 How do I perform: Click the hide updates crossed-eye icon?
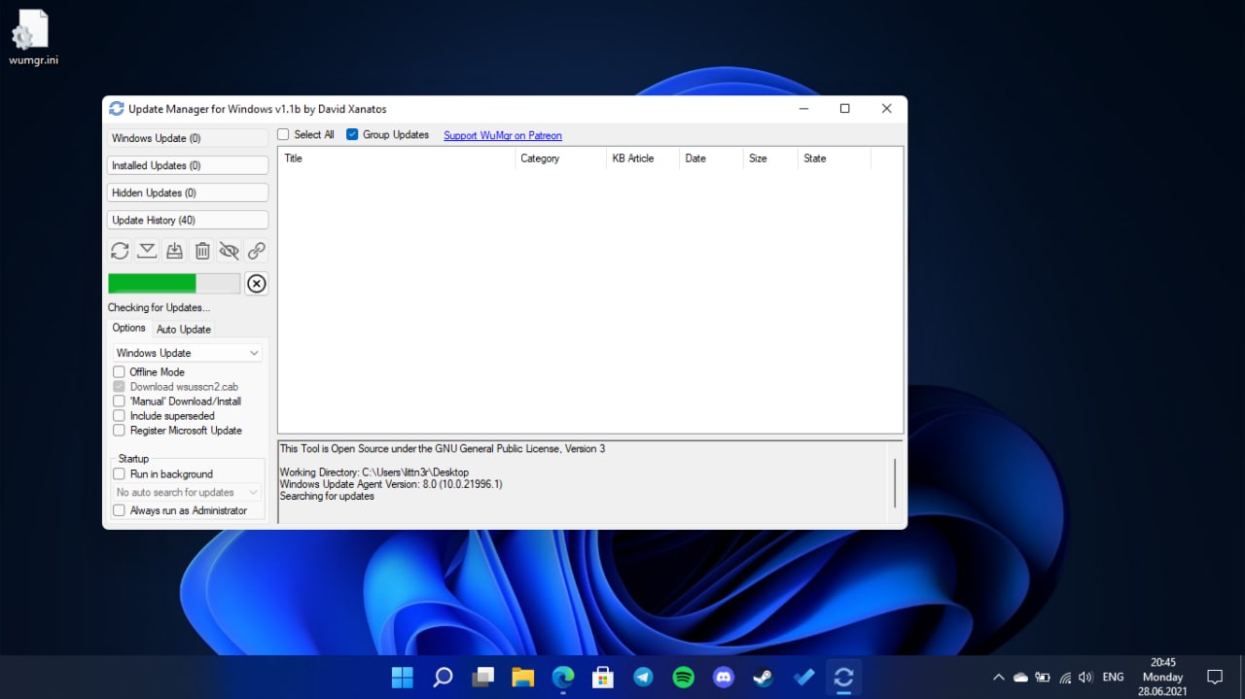pyautogui.click(x=229, y=251)
